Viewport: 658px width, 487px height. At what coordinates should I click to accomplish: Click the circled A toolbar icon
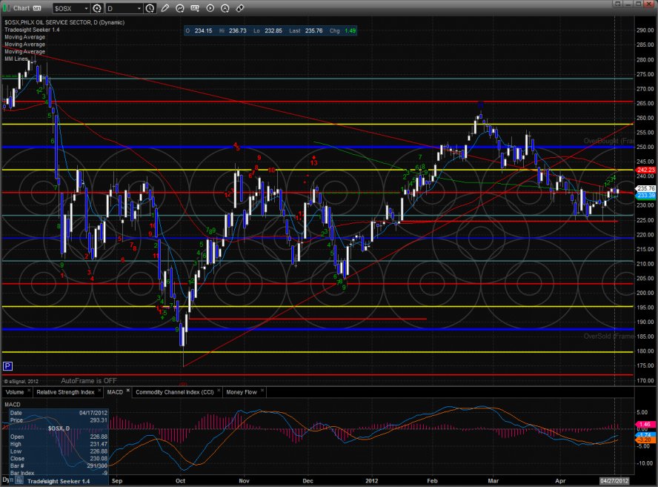[x=225, y=8]
